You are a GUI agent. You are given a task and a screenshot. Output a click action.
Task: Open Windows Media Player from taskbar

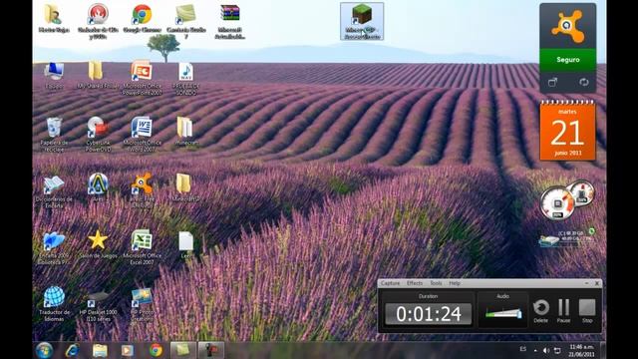(x=128, y=350)
